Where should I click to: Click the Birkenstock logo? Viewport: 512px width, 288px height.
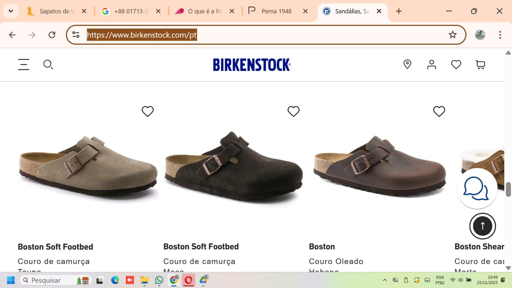click(x=251, y=64)
